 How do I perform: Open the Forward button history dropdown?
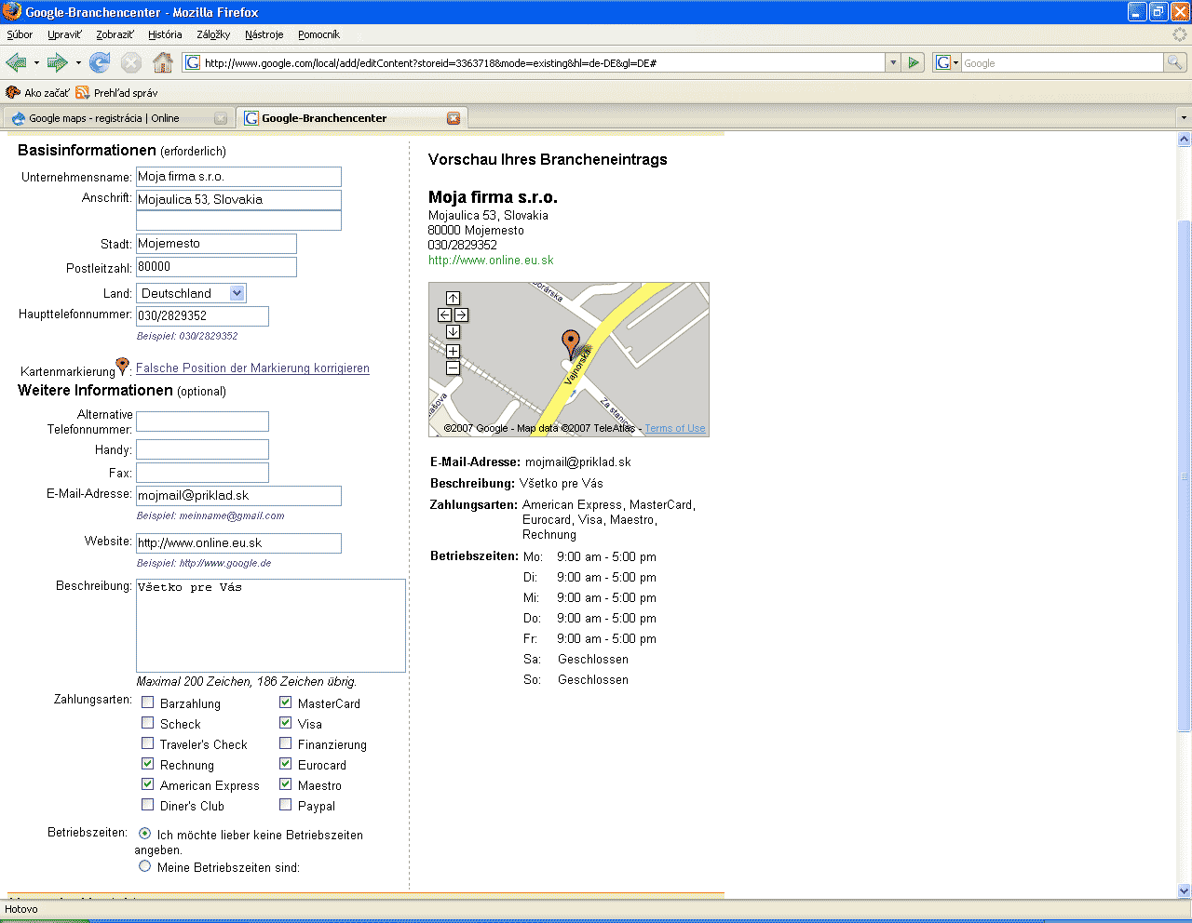click(78, 63)
